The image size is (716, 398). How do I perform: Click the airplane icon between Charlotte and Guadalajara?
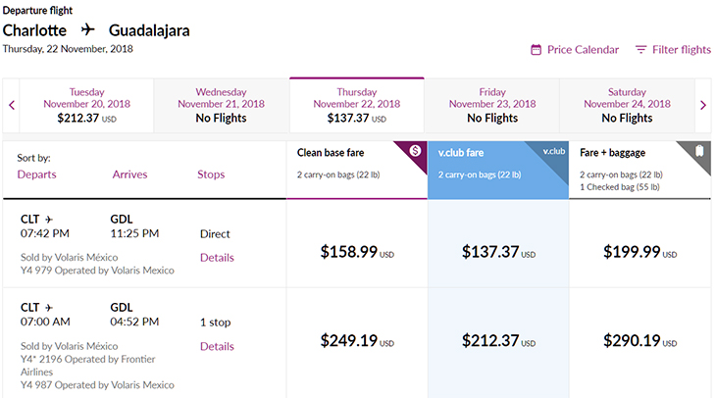click(87, 30)
